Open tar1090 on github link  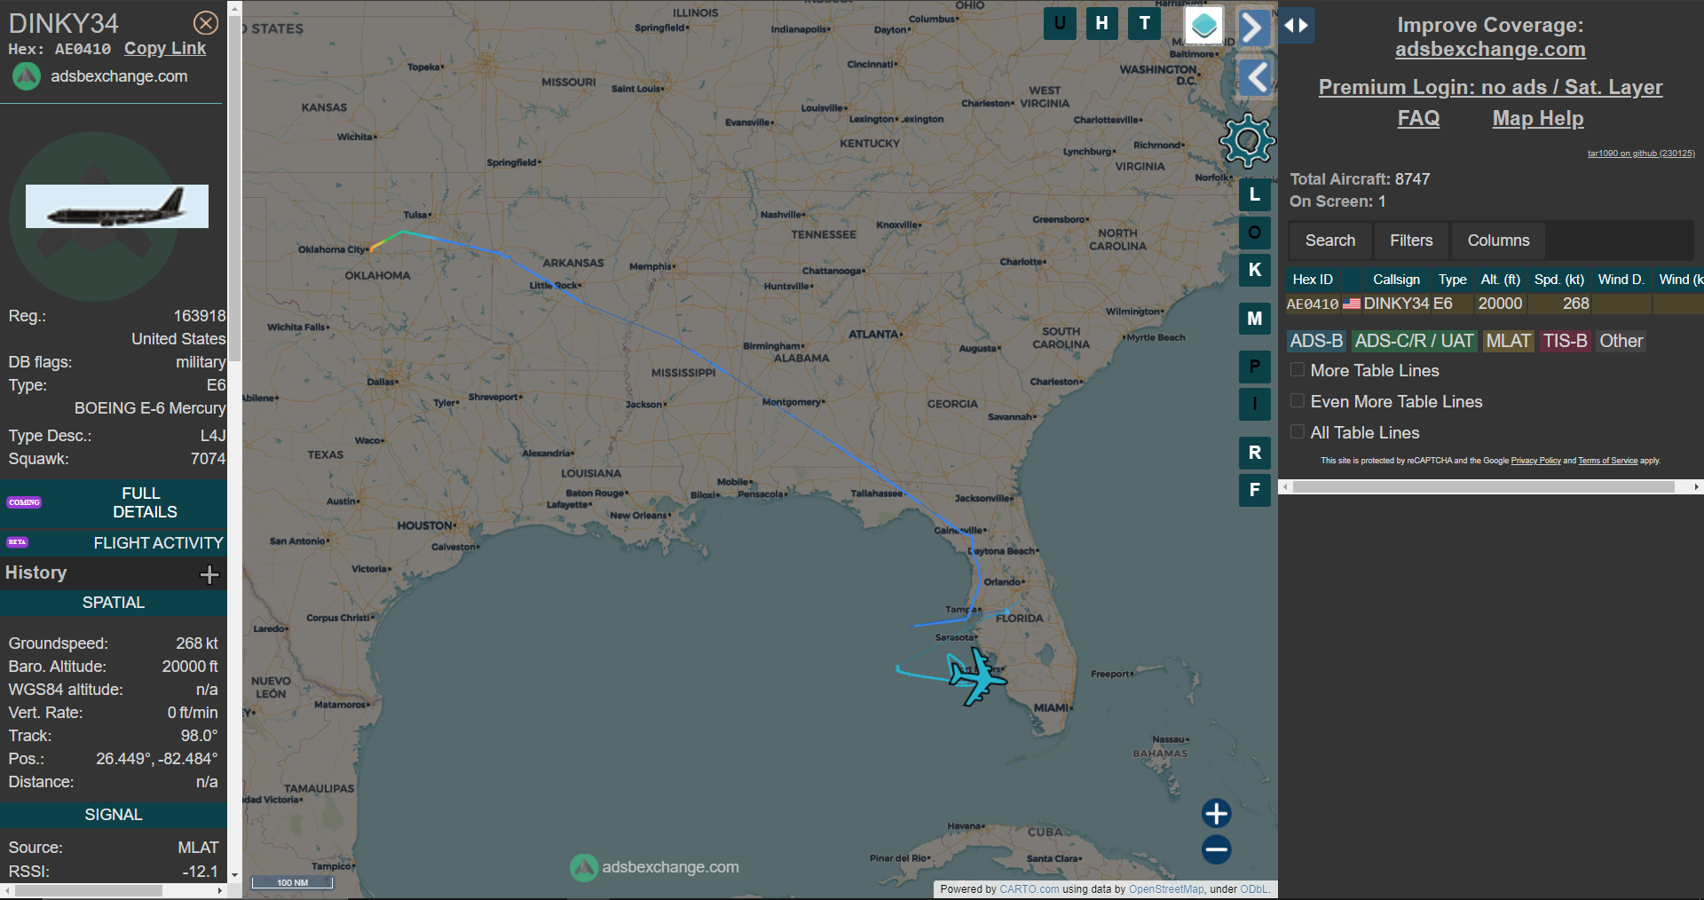[x=1641, y=154]
